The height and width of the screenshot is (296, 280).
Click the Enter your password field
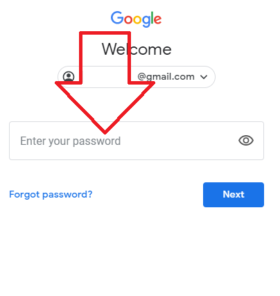(x=137, y=141)
